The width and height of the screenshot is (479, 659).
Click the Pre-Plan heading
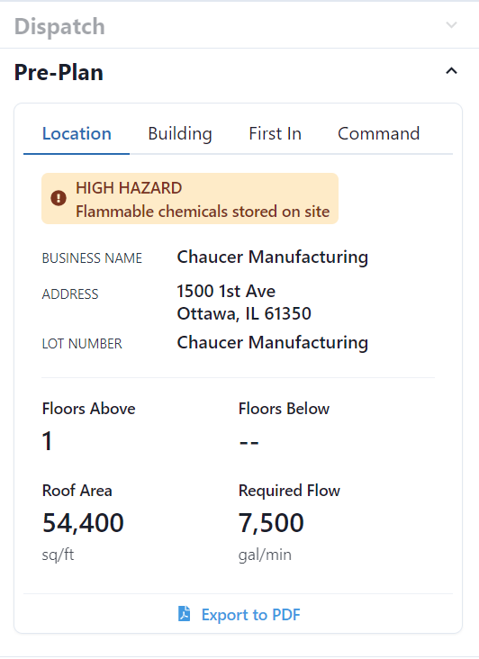[x=59, y=72]
